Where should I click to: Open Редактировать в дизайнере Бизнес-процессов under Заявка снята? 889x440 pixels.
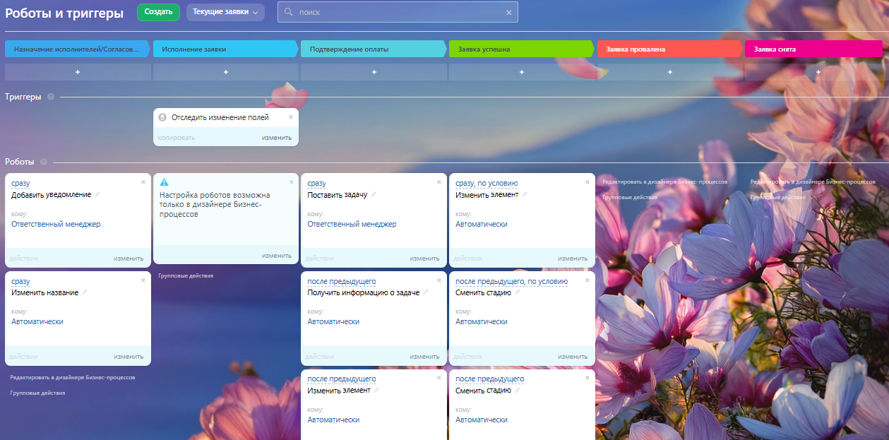tap(813, 182)
